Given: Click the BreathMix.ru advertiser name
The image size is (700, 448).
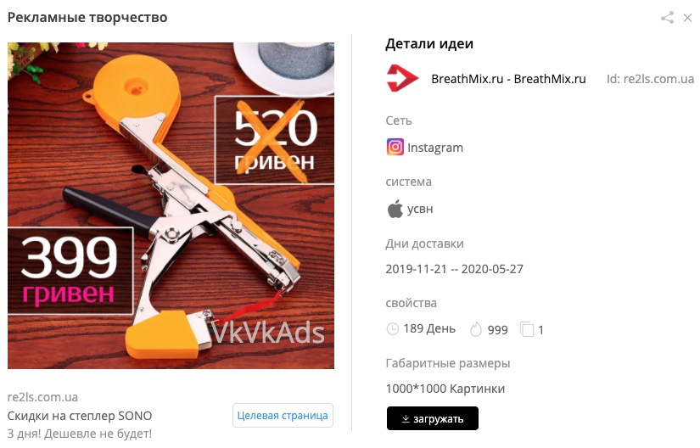Looking at the screenshot, I should (508, 79).
